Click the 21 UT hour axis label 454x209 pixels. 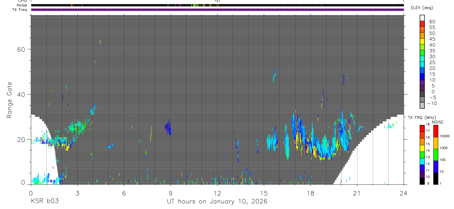pyautogui.click(x=357, y=193)
